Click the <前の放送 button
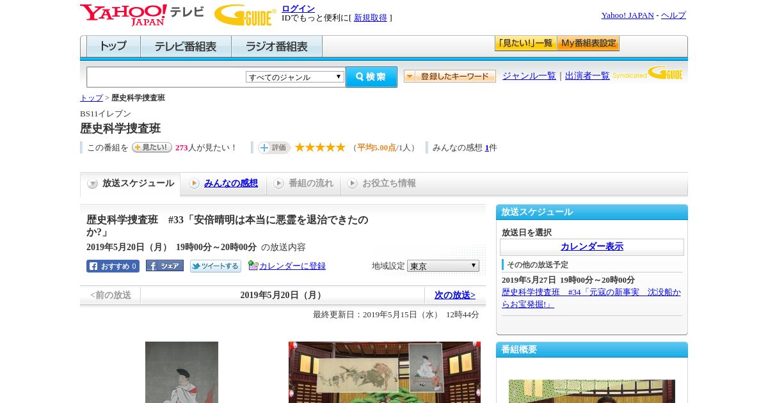 click(111, 295)
